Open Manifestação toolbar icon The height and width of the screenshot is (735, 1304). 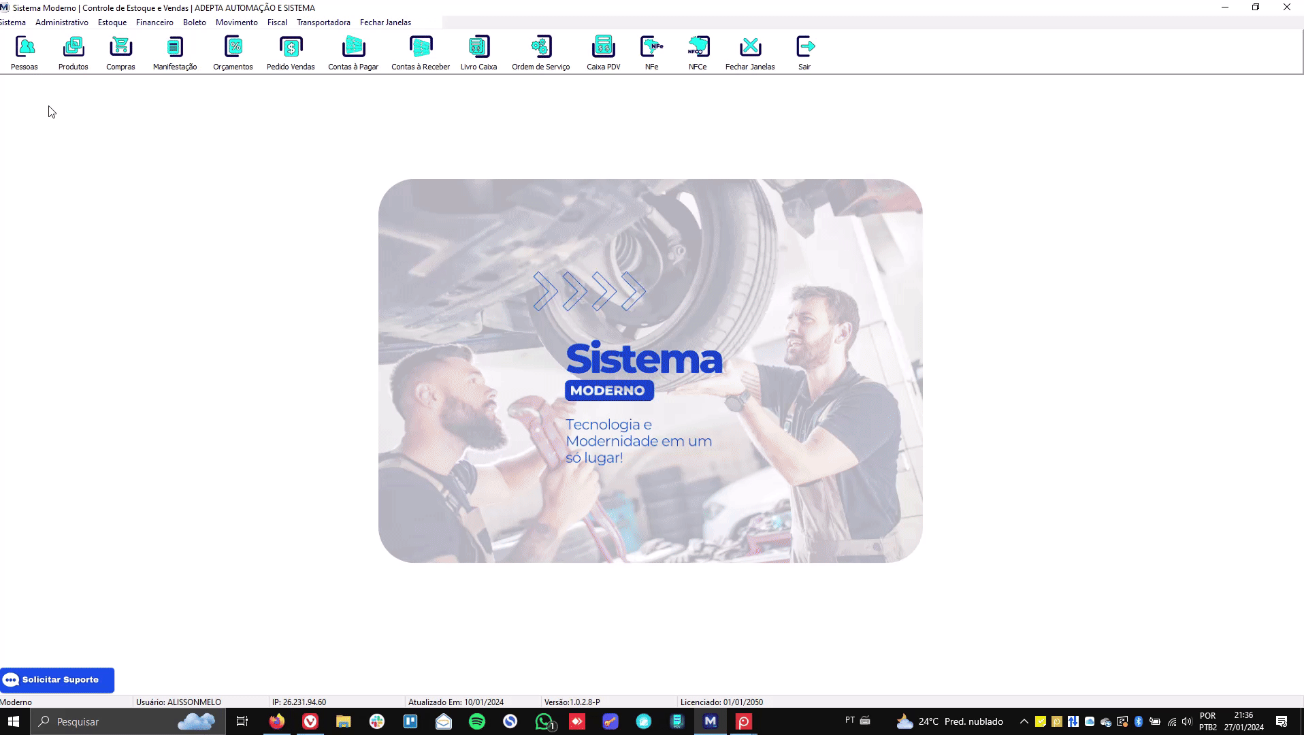pos(175,47)
